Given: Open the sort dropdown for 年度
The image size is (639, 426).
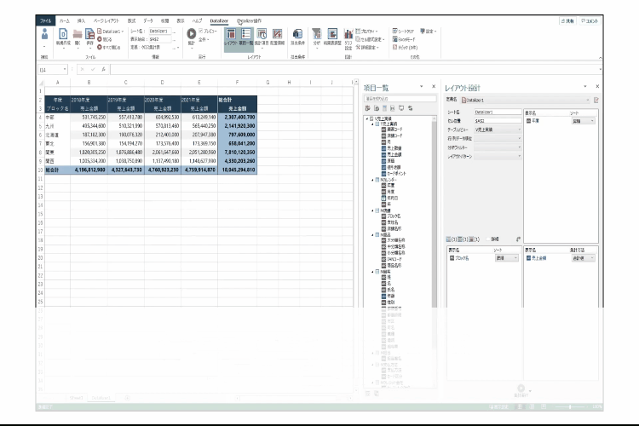Looking at the screenshot, I should pyautogui.click(x=594, y=121).
